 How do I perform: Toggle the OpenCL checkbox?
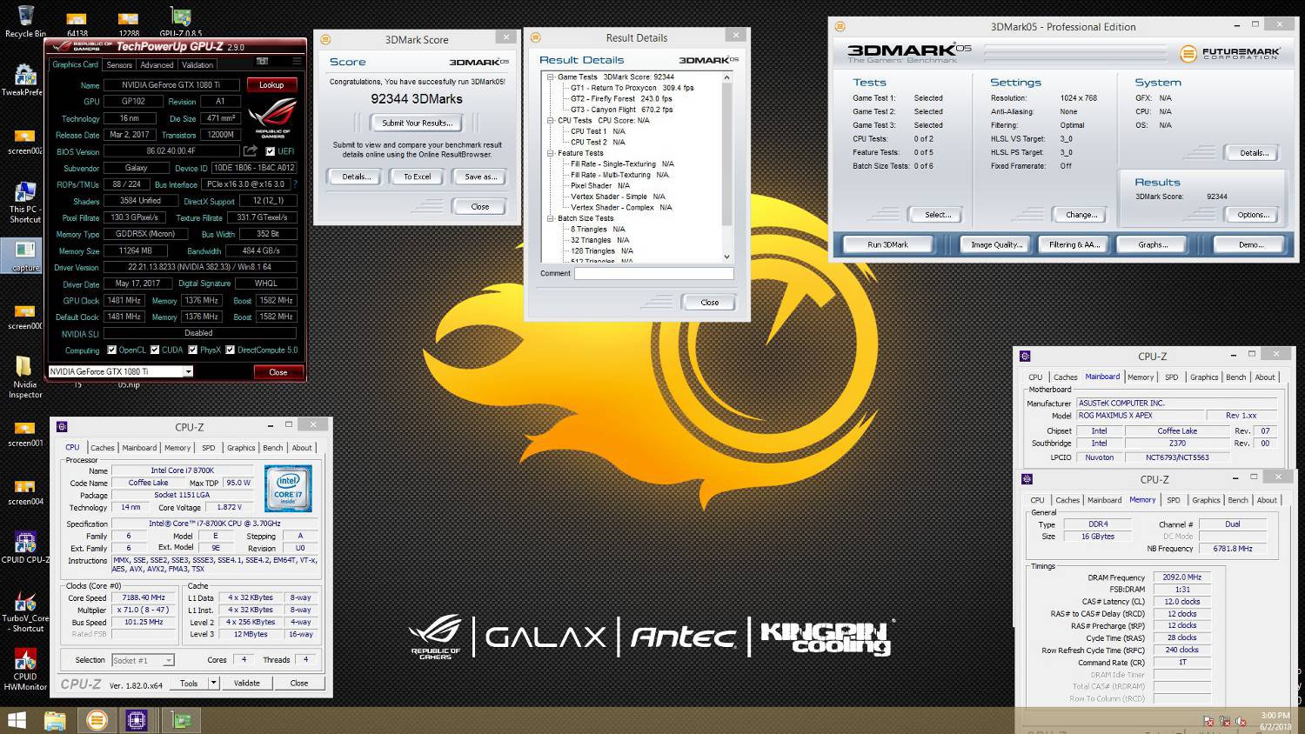point(111,350)
